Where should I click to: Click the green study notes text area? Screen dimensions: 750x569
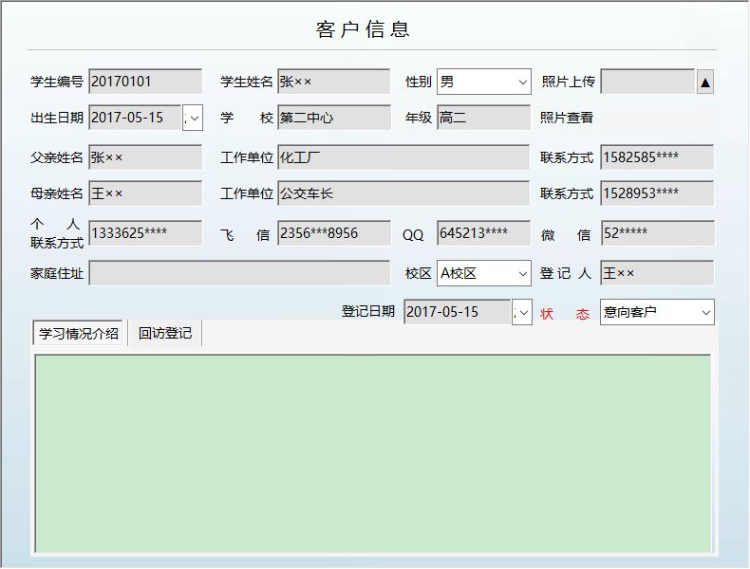coord(372,453)
